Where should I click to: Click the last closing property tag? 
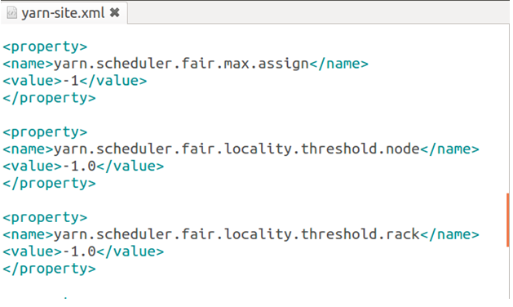click(50, 269)
